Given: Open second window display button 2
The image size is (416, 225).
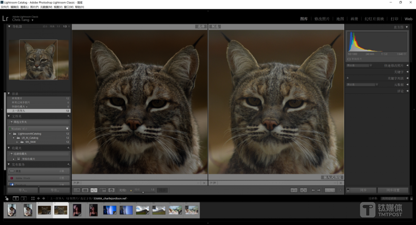Looking at the screenshot, I should (24, 198).
